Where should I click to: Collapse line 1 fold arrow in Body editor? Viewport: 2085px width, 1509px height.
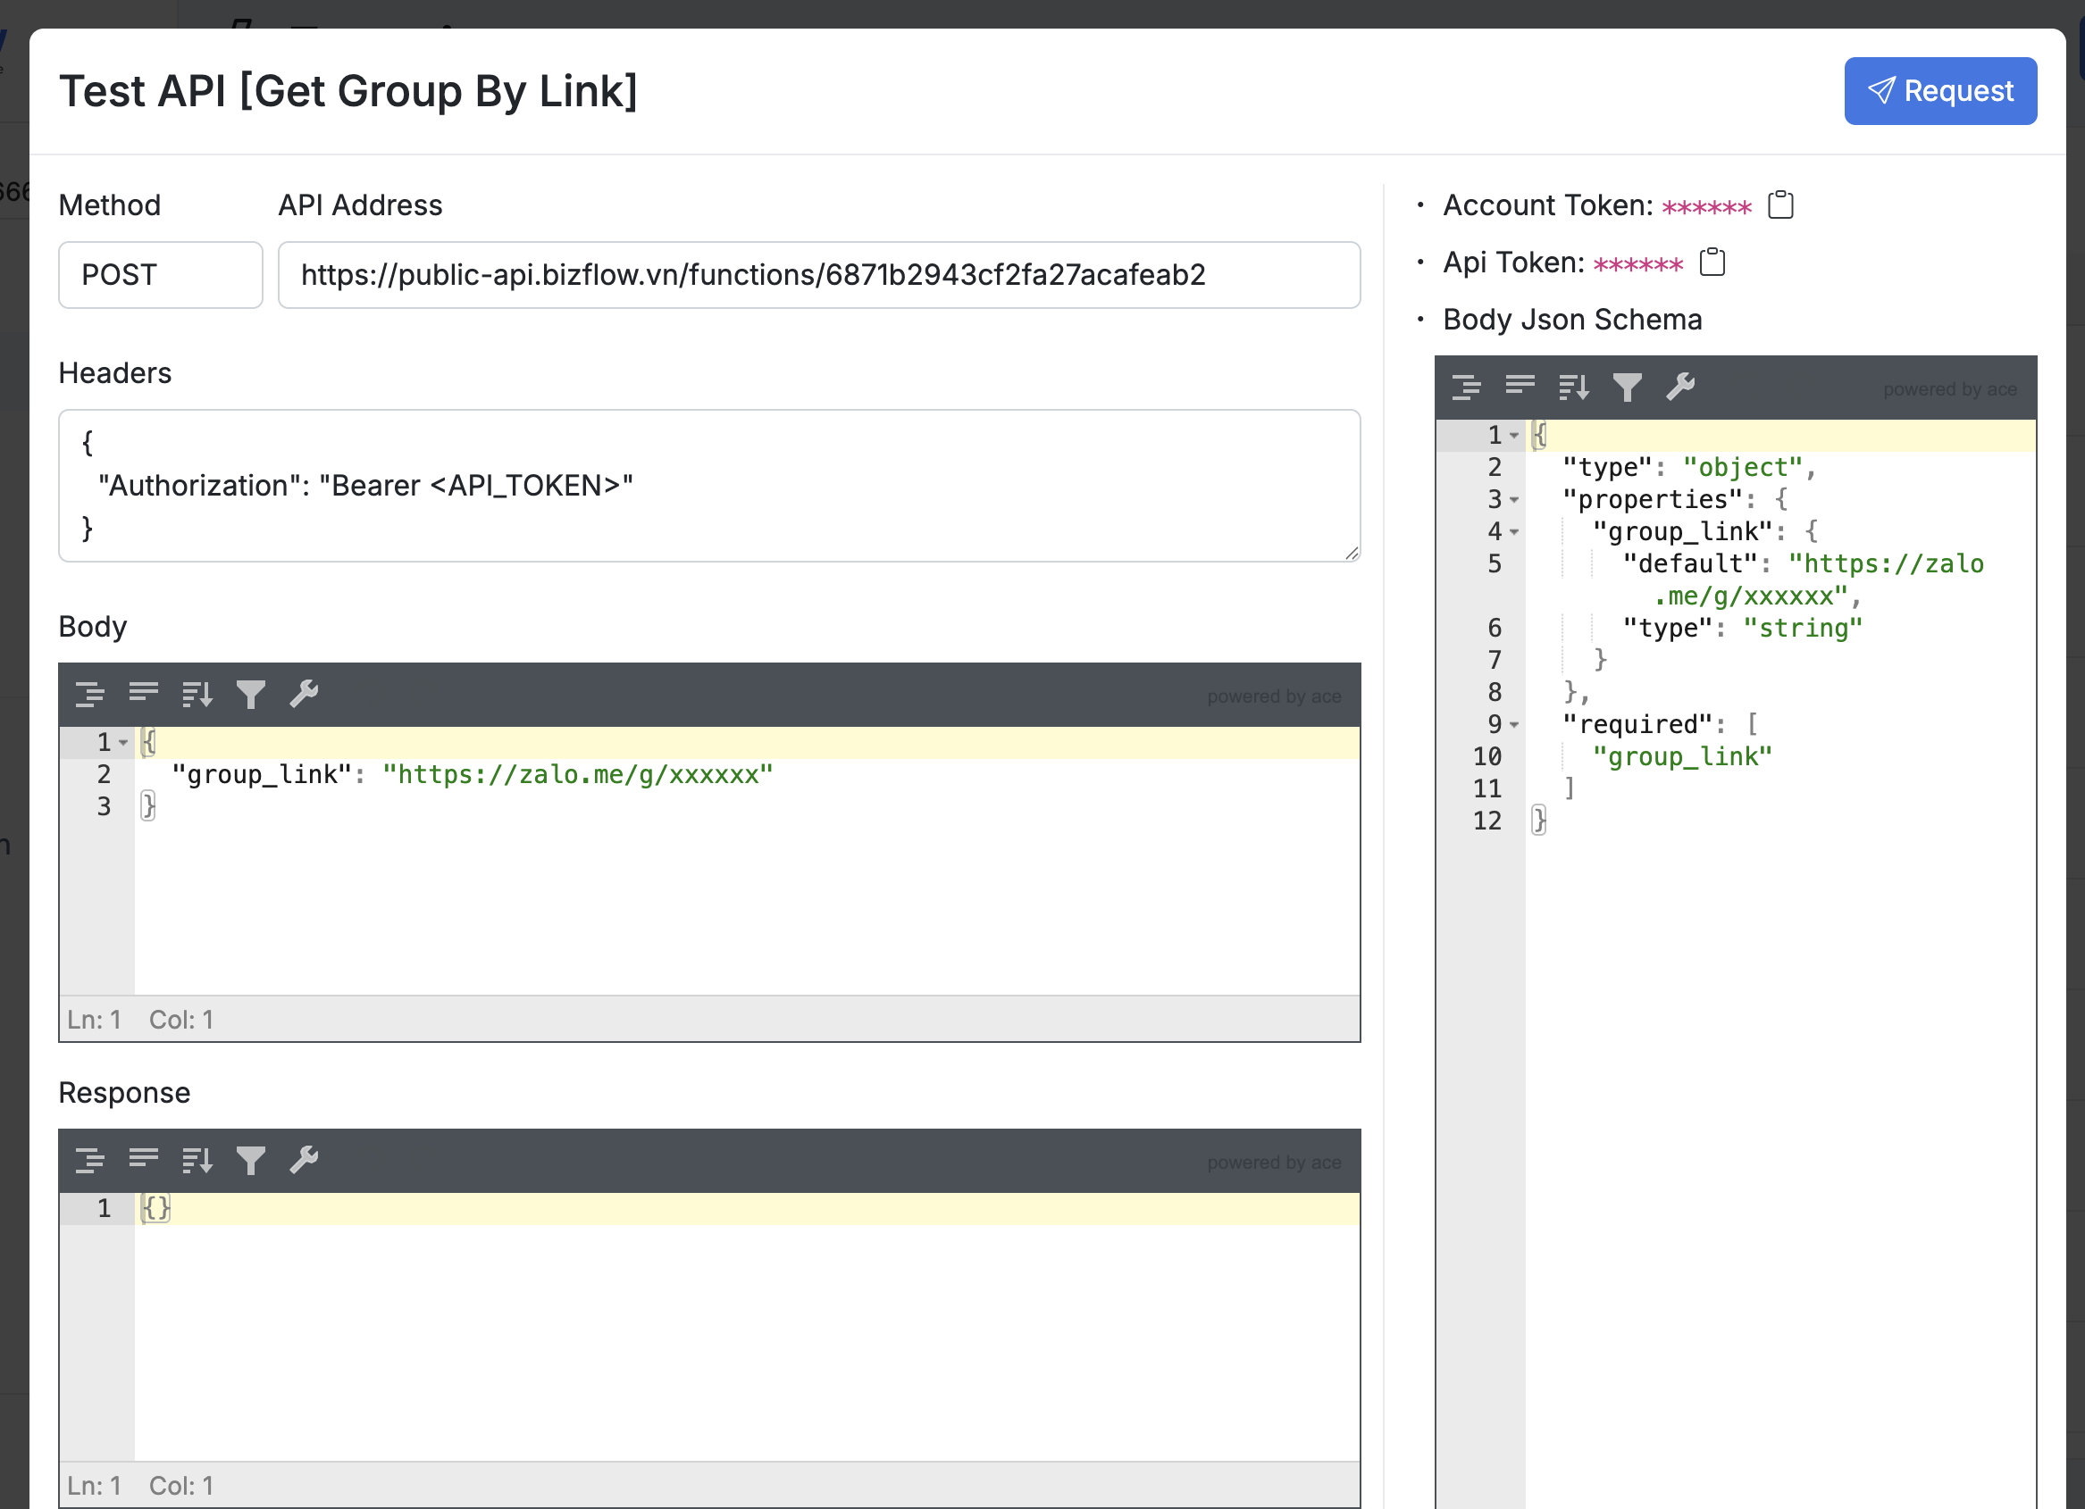point(123,743)
